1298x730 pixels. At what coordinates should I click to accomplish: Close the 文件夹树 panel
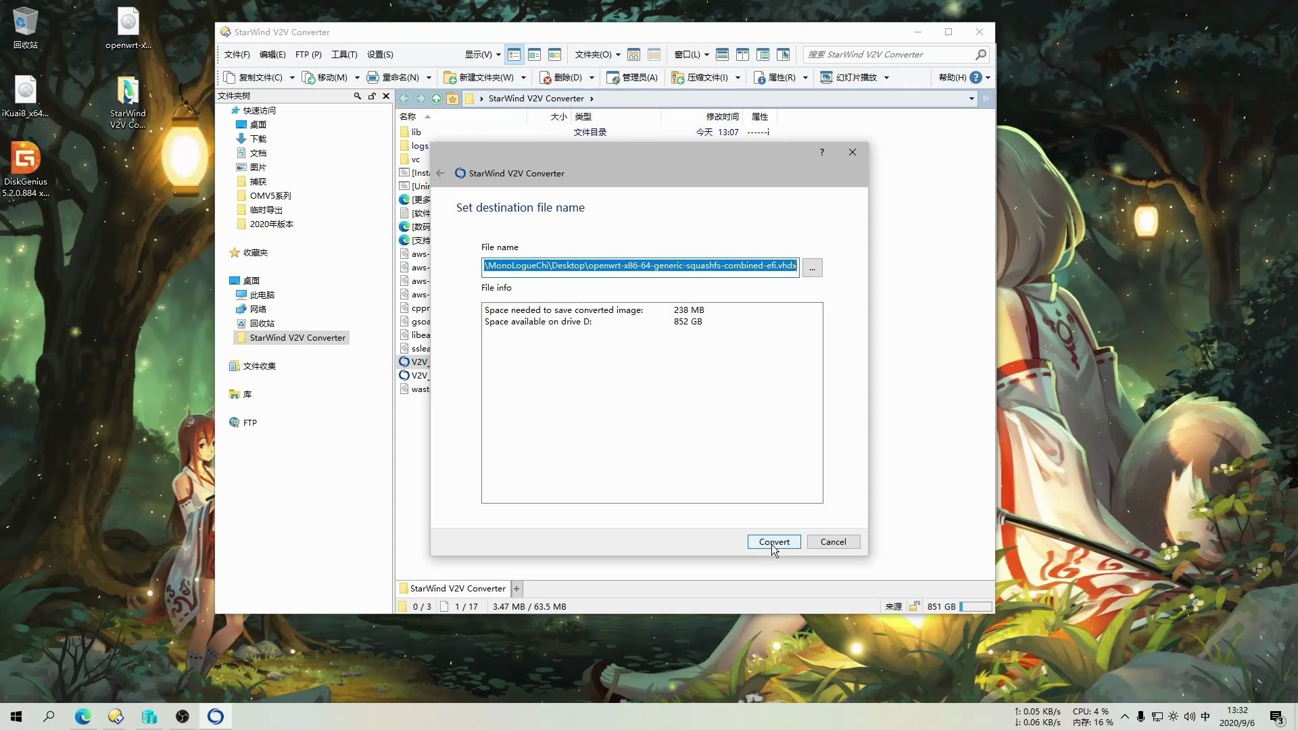coord(386,96)
